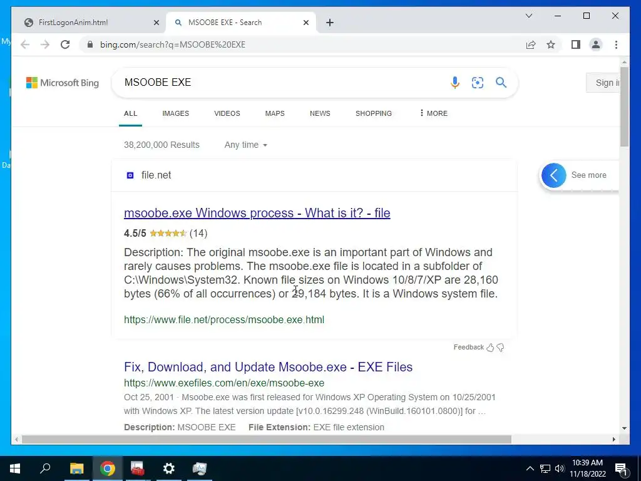Switch to the MAPS tab
Image resolution: width=641 pixels, height=481 pixels.
tap(275, 113)
